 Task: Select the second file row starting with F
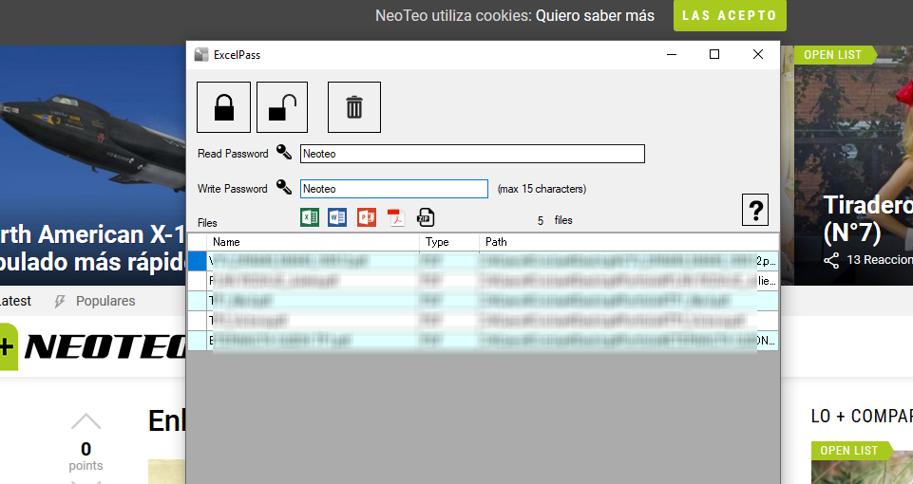pos(483,281)
